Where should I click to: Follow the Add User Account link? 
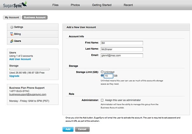click(20, 59)
